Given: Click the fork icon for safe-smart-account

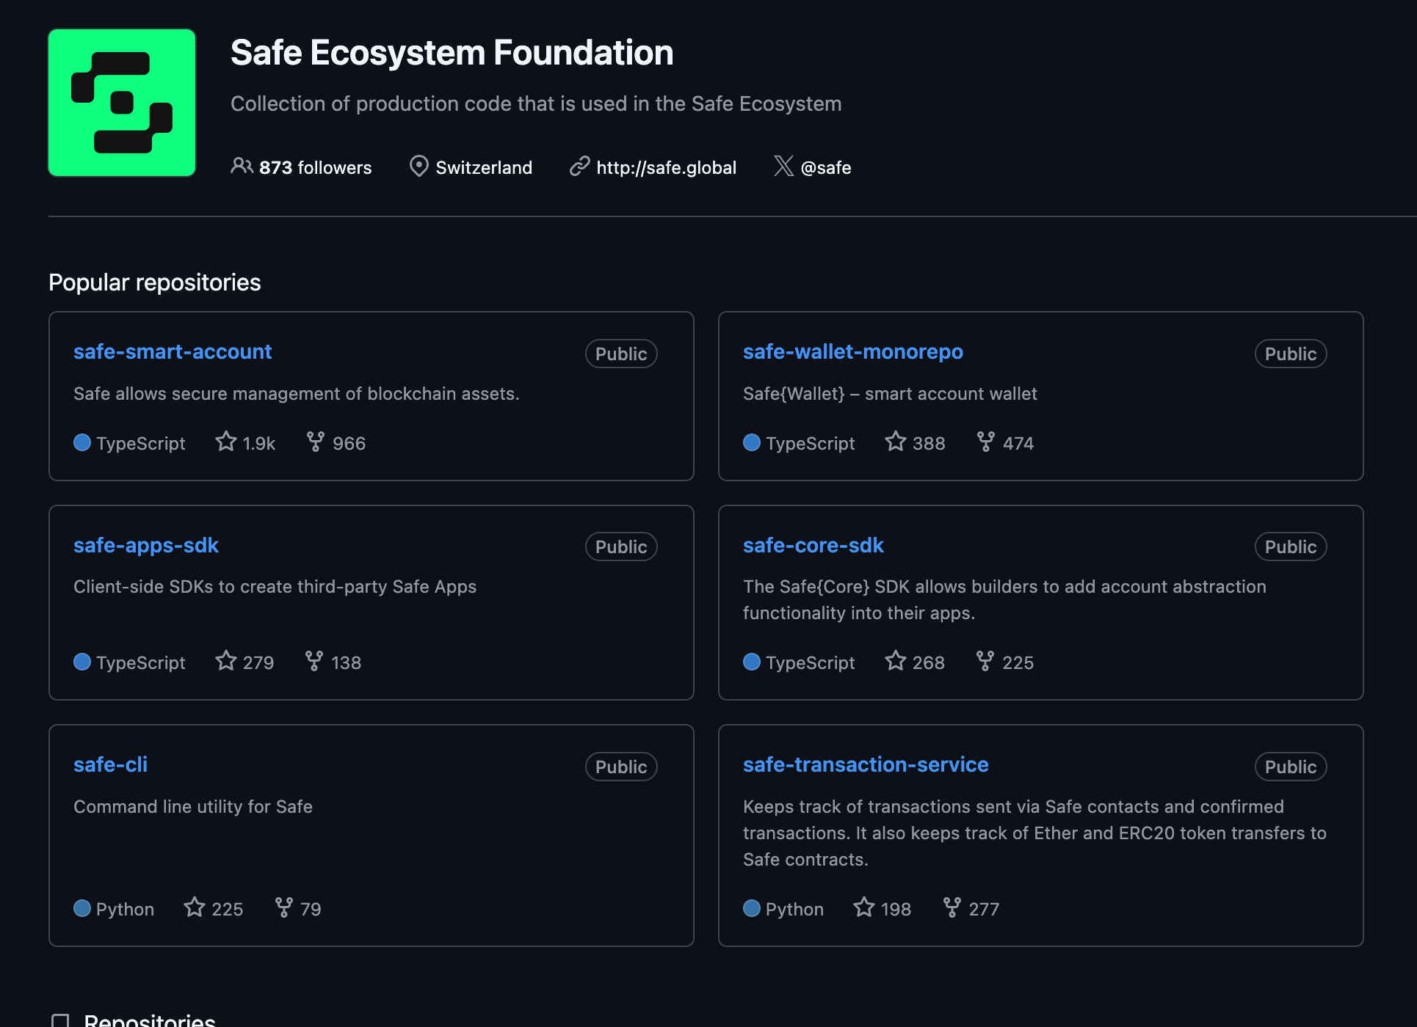Looking at the screenshot, I should 315,442.
